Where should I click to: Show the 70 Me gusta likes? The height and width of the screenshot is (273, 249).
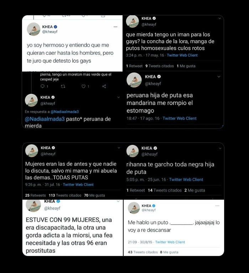pos(94,195)
